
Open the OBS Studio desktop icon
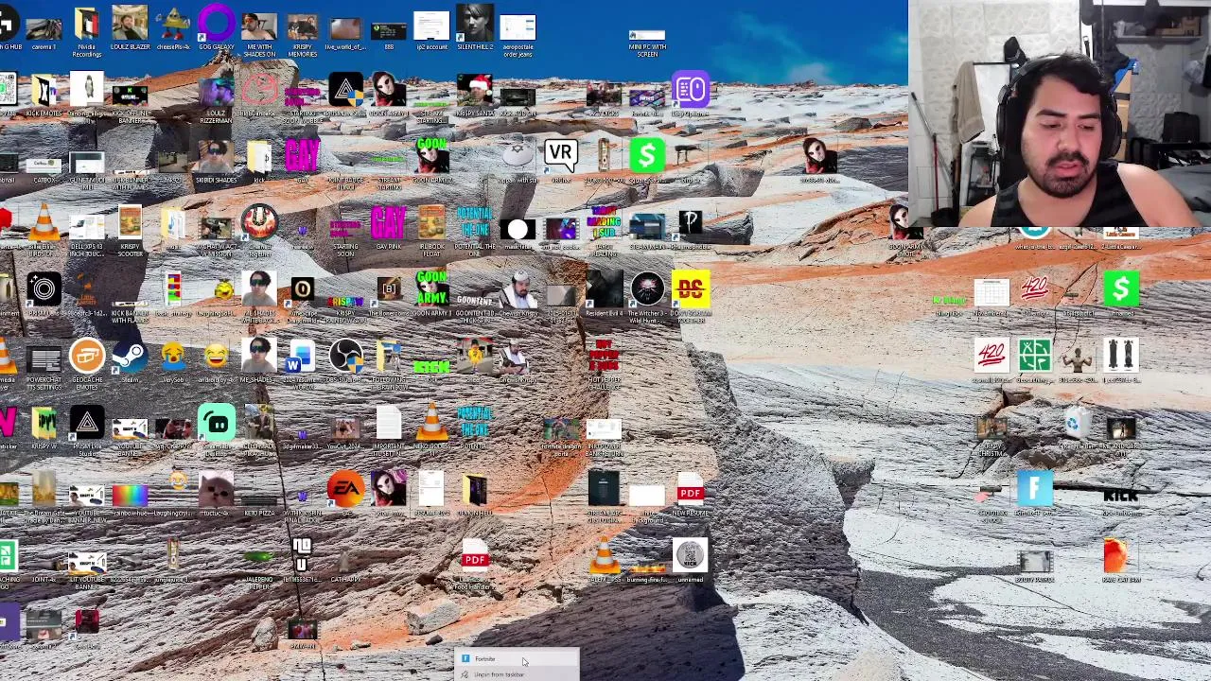pyautogui.click(x=345, y=357)
